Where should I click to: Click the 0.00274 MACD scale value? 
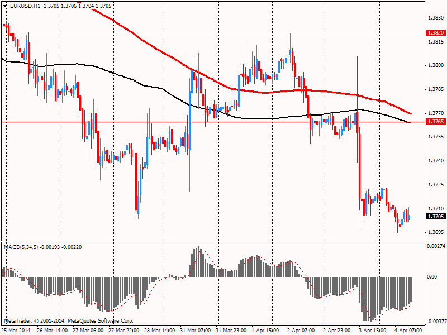[436, 246]
